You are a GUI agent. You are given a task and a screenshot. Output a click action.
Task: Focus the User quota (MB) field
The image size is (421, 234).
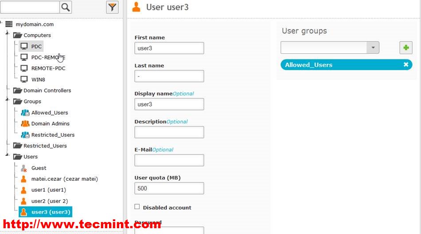click(x=169, y=188)
